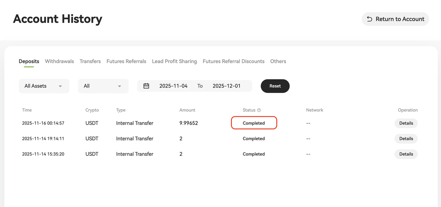Screen dimensions: 441x207
Task: Show Details for the 2025-11-14 15:35:20 transfer
Action: tap(406, 154)
